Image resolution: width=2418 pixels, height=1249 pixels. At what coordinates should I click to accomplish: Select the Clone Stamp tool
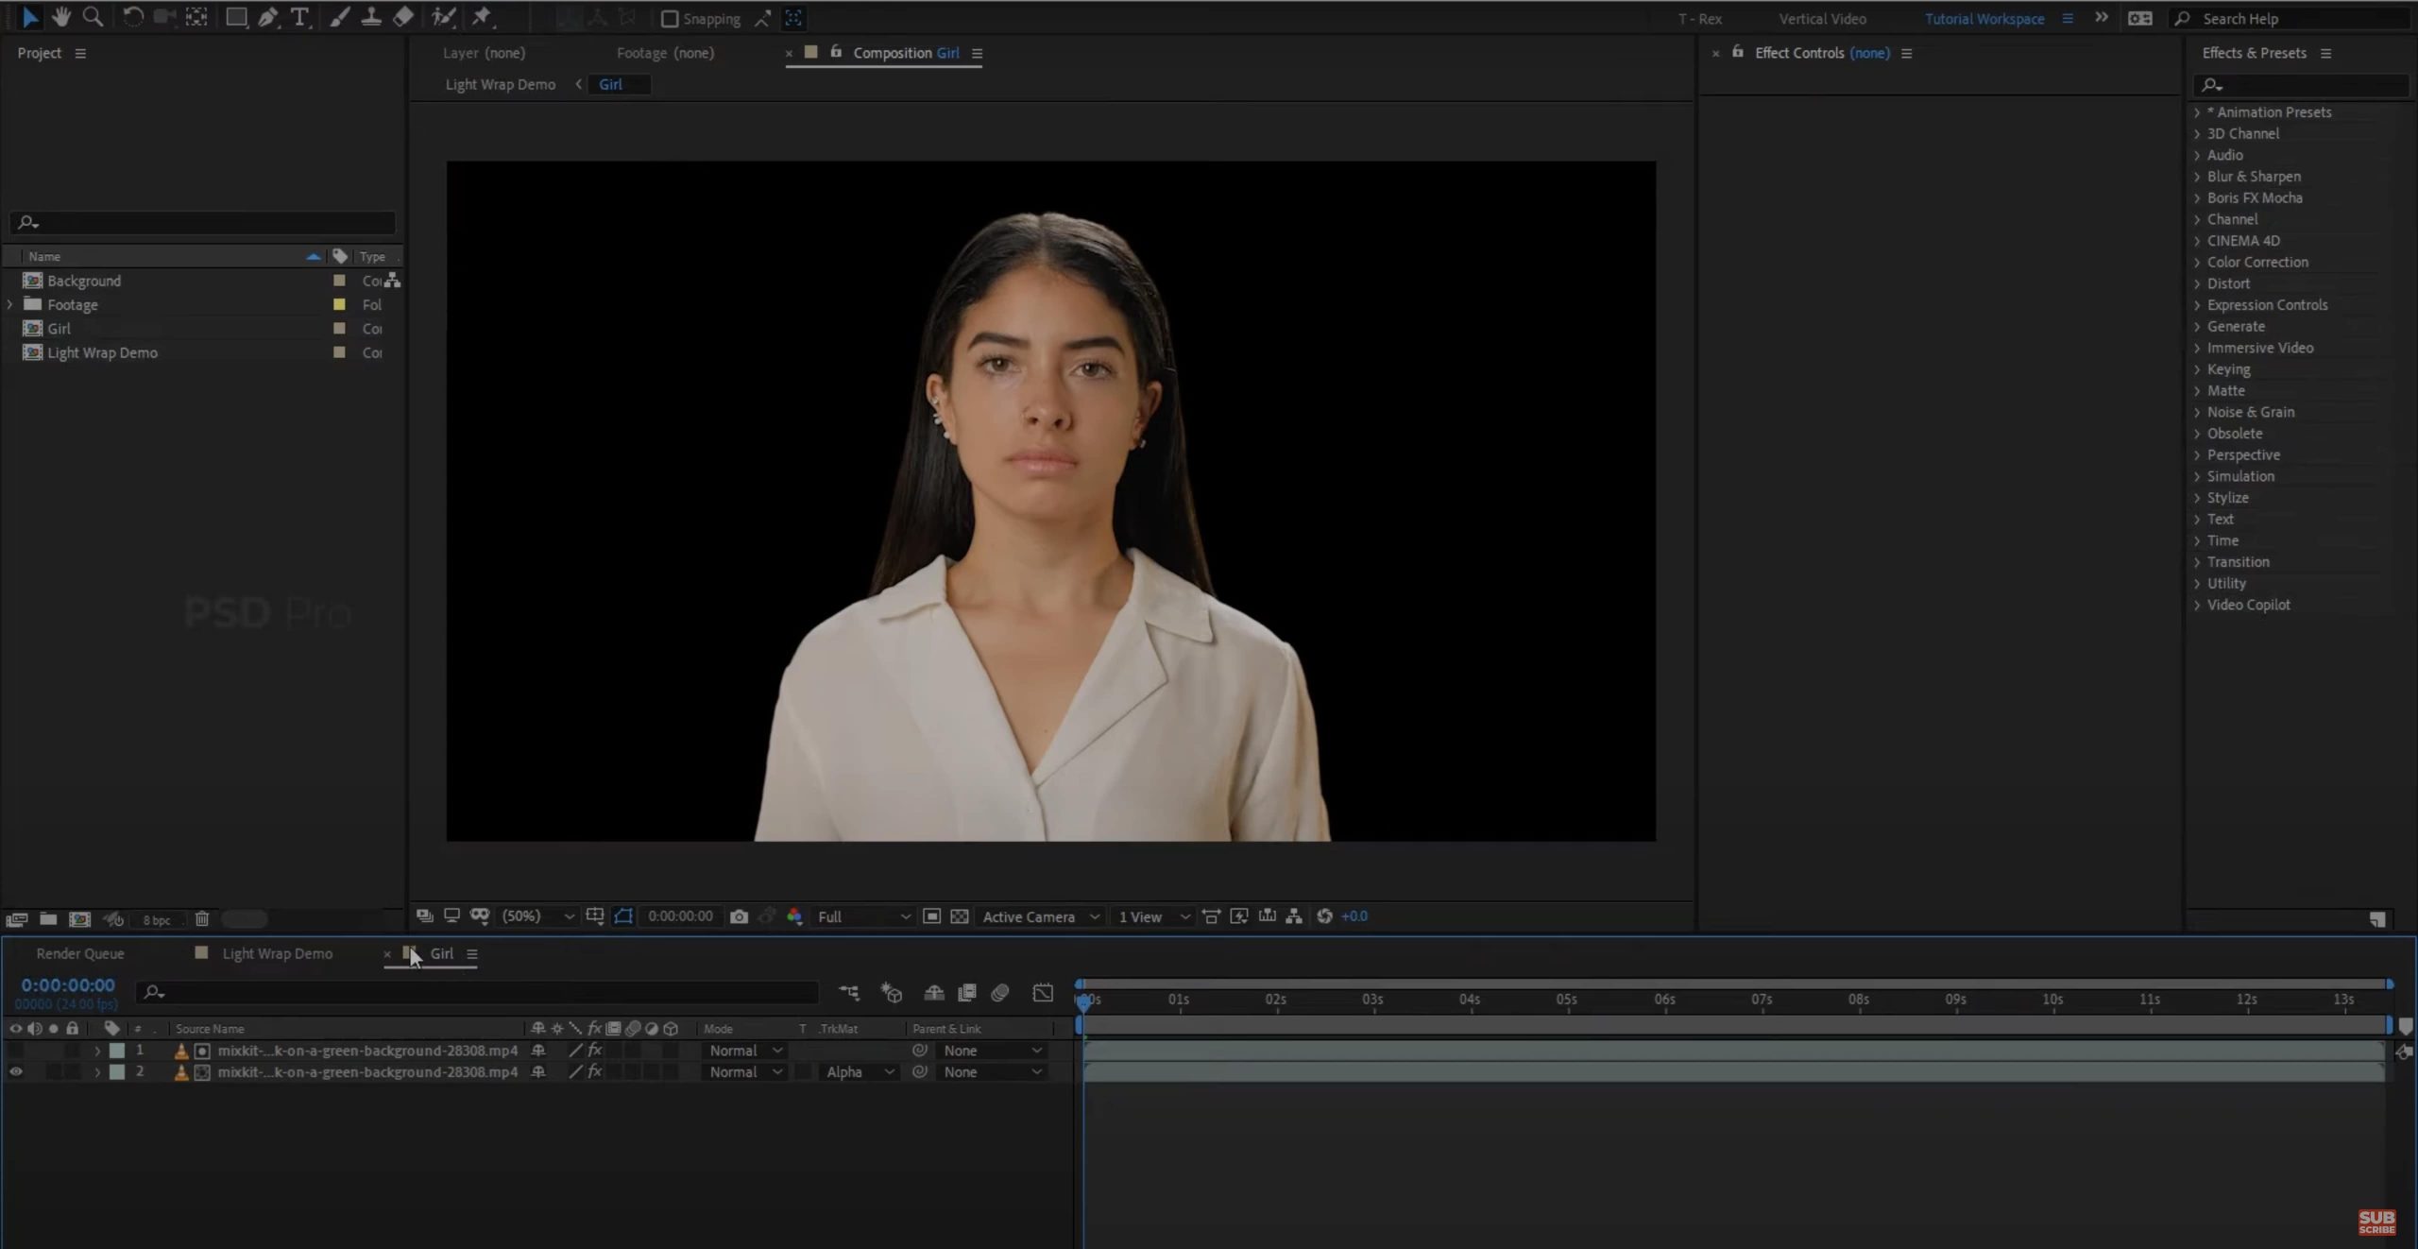click(x=371, y=17)
